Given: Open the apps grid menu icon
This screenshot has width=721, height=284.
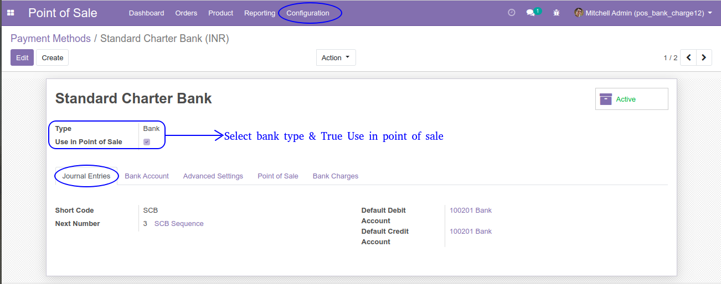Looking at the screenshot, I should point(11,13).
